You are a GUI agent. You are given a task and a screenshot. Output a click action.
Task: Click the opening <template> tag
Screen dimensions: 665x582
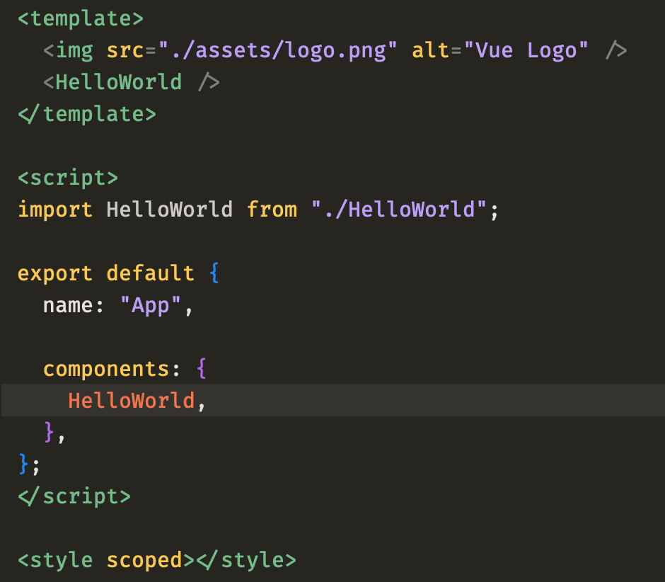(x=81, y=19)
